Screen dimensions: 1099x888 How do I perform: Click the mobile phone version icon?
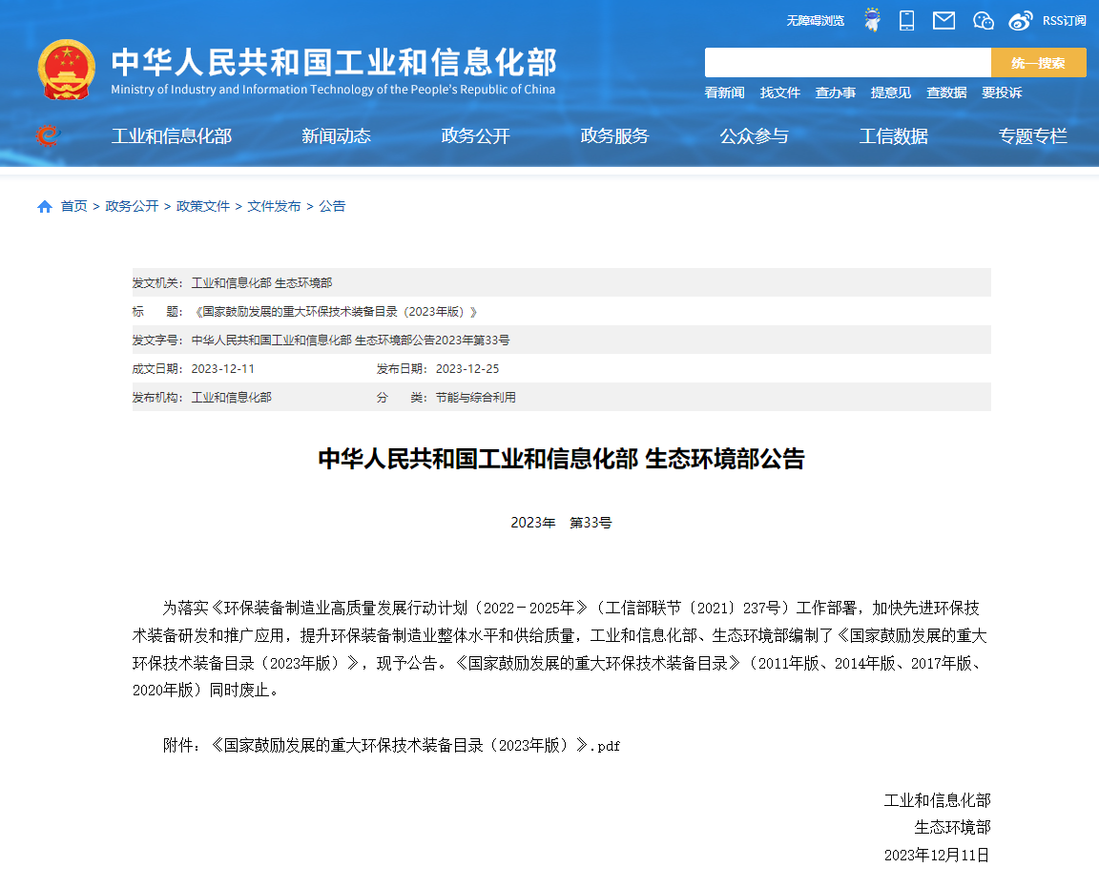click(x=907, y=20)
